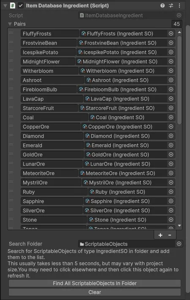Screen dimensions: 190x300
Task: Open object picker for FirebloomBulb row
Action: (x=171, y=89)
